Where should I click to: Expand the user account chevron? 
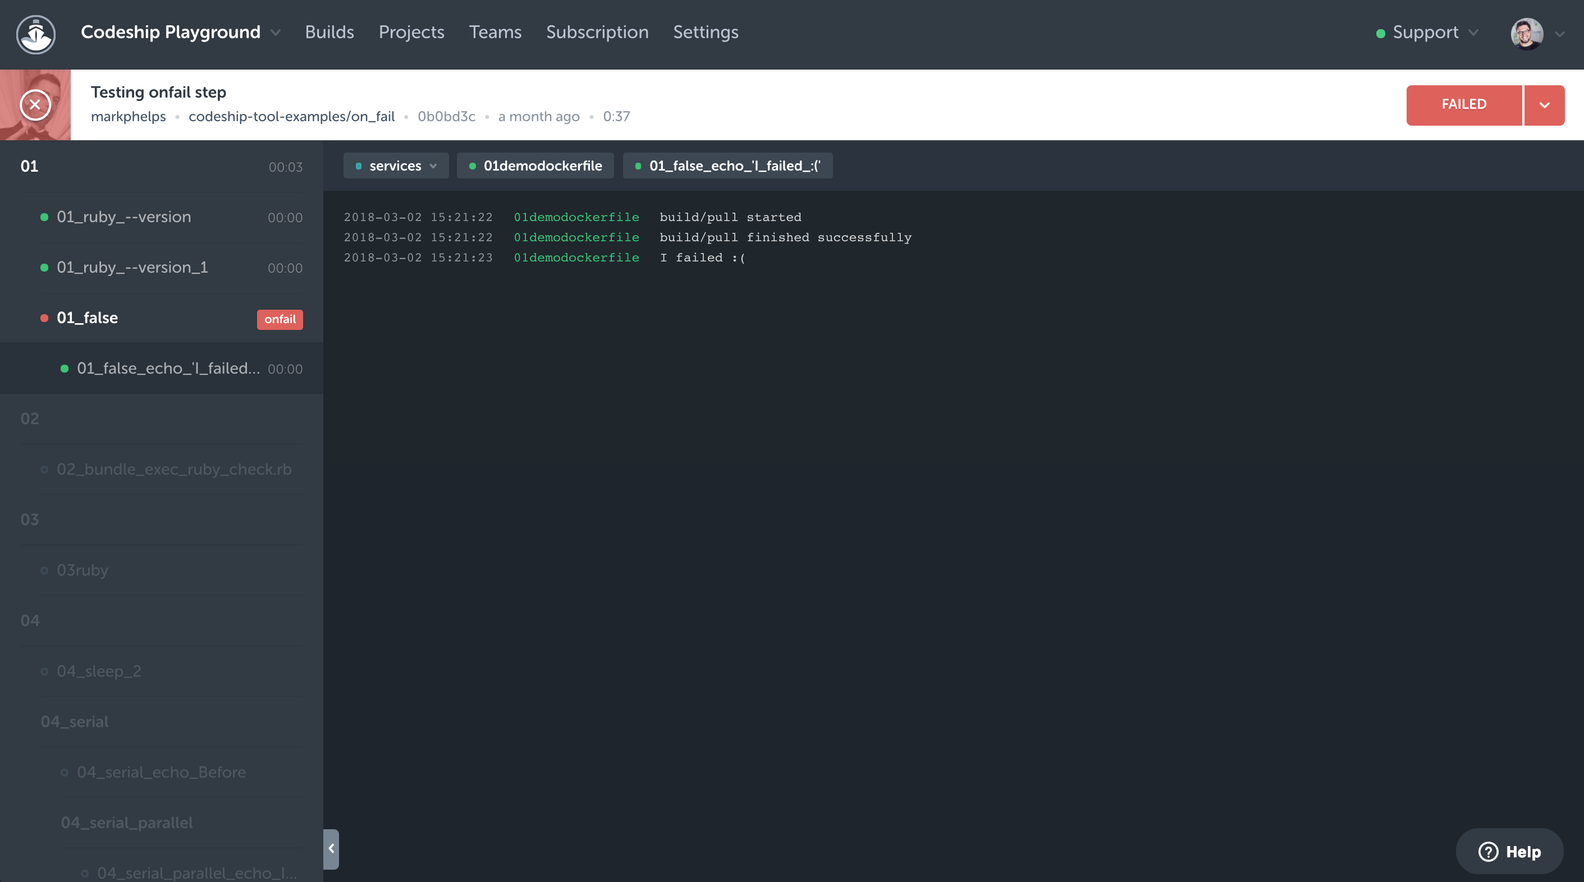click(x=1559, y=34)
